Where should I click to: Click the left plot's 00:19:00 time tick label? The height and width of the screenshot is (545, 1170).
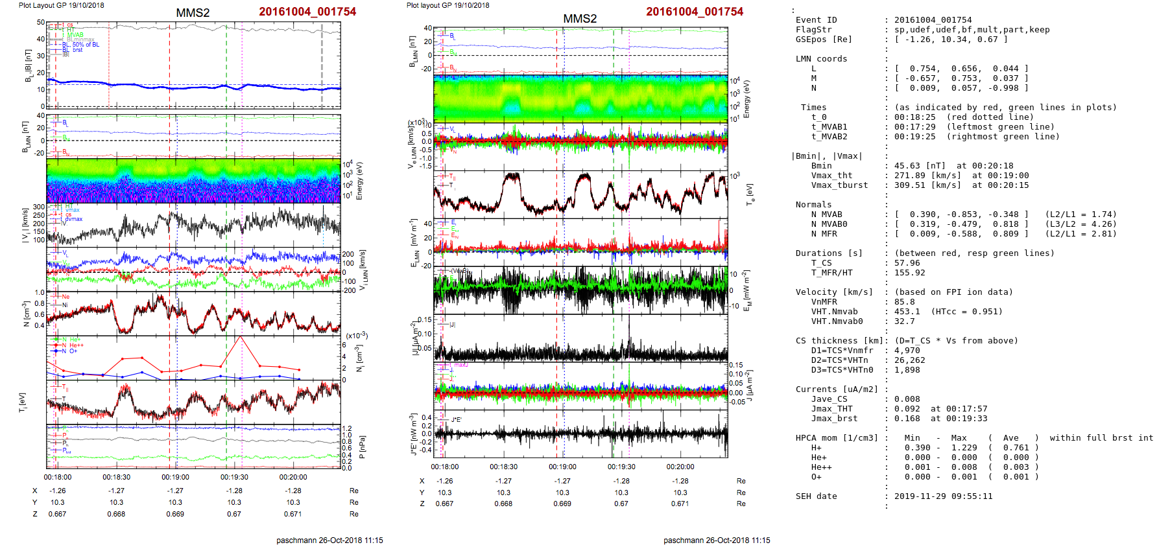coord(175,477)
